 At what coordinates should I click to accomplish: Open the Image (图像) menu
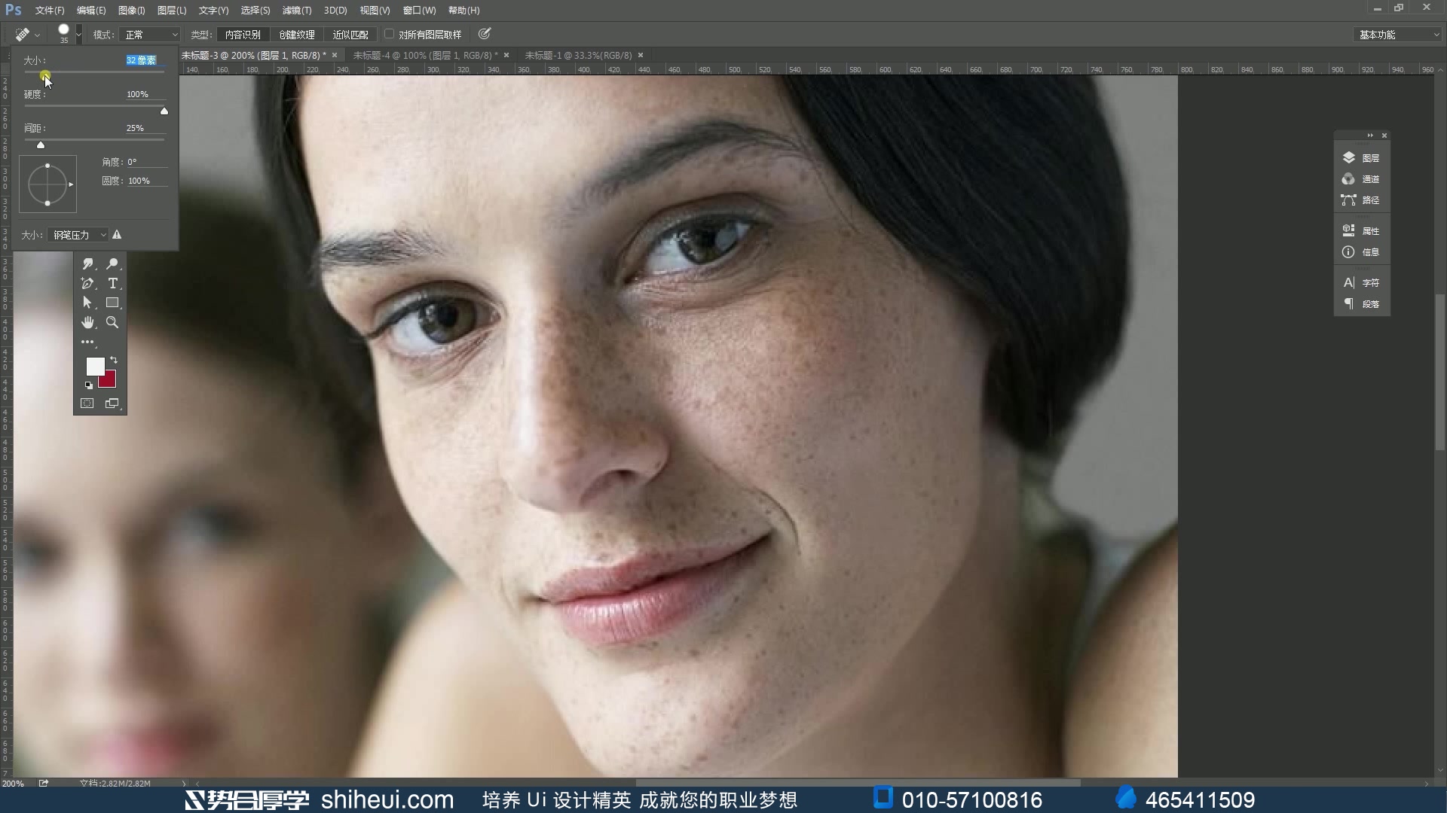tap(131, 11)
